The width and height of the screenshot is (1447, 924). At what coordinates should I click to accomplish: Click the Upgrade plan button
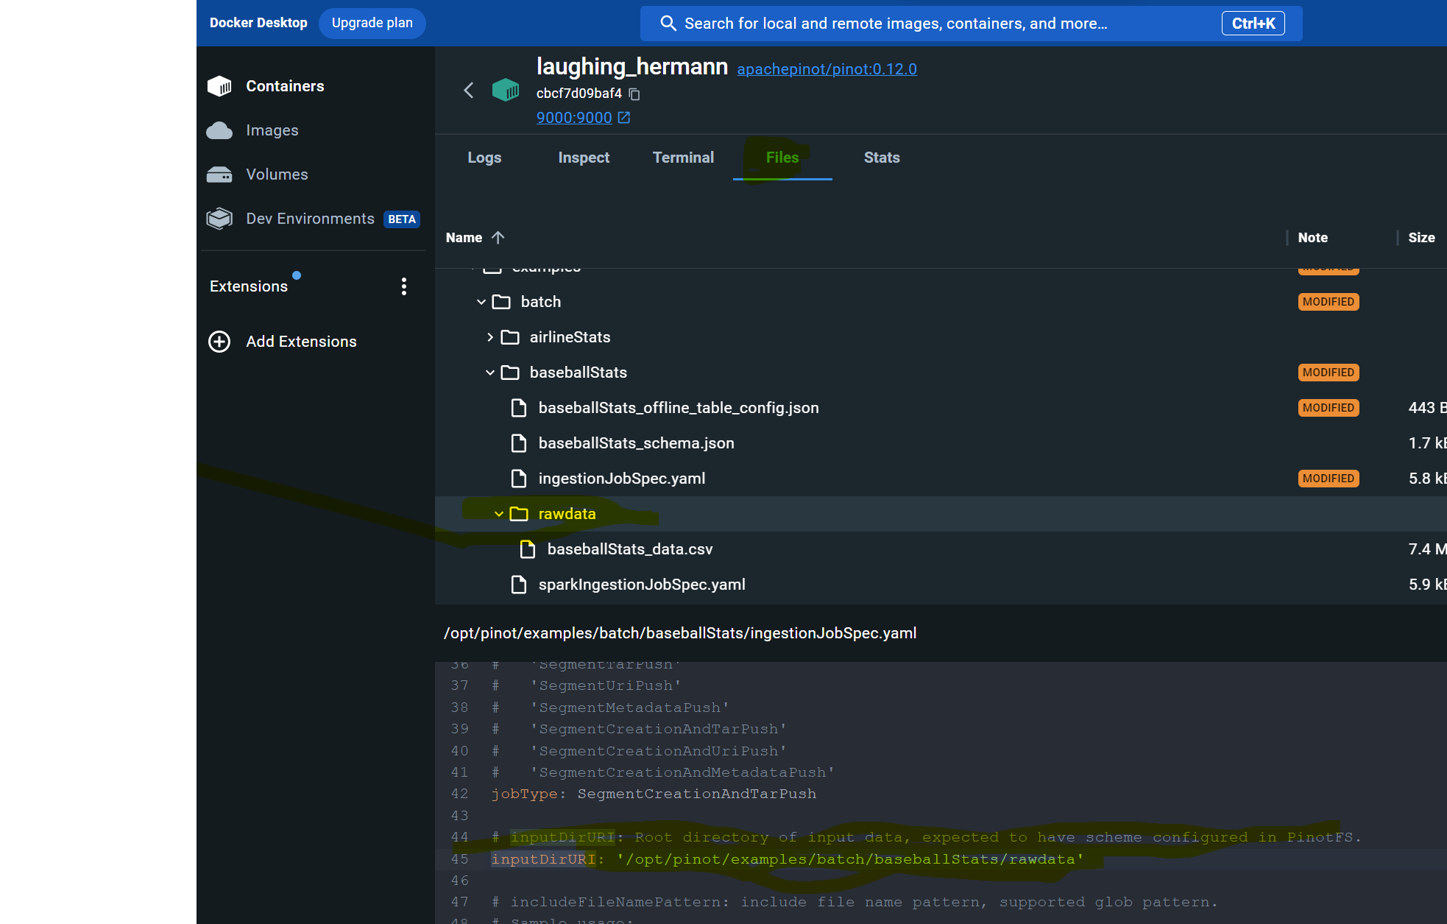372,23
